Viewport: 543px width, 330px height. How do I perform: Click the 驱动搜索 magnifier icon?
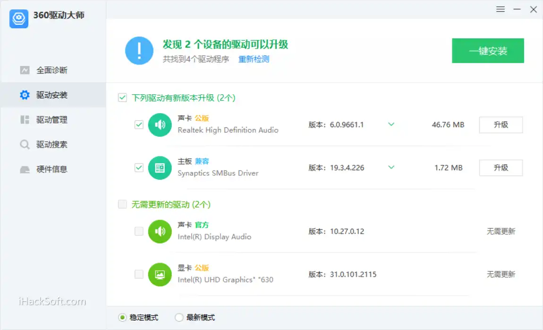tap(25, 144)
